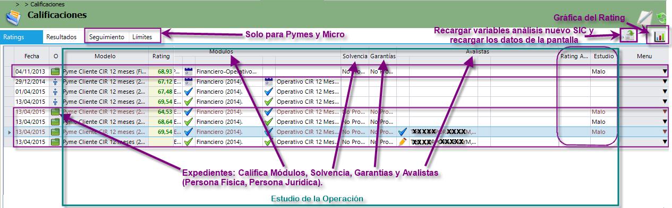672x208 pixels.
Task: Click the Malo study cell in 04/11/2013 row
Action: 604,71
